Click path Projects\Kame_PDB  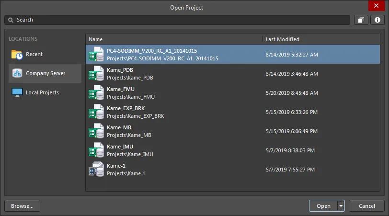[x=130, y=78]
